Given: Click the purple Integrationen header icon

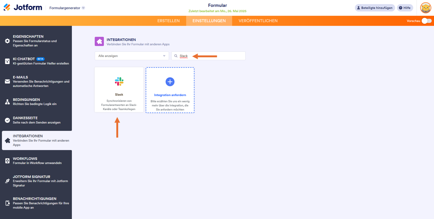Looking at the screenshot, I should pyautogui.click(x=99, y=41).
